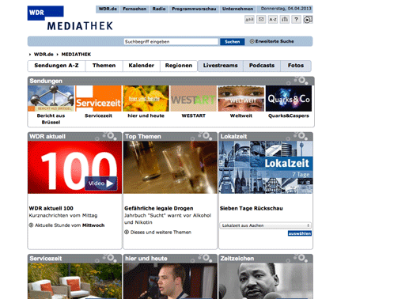The height and width of the screenshot is (299, 409).
Task: Open the Weltweit thumbnail
Action: pyautogui.click(x=241, y=98)
